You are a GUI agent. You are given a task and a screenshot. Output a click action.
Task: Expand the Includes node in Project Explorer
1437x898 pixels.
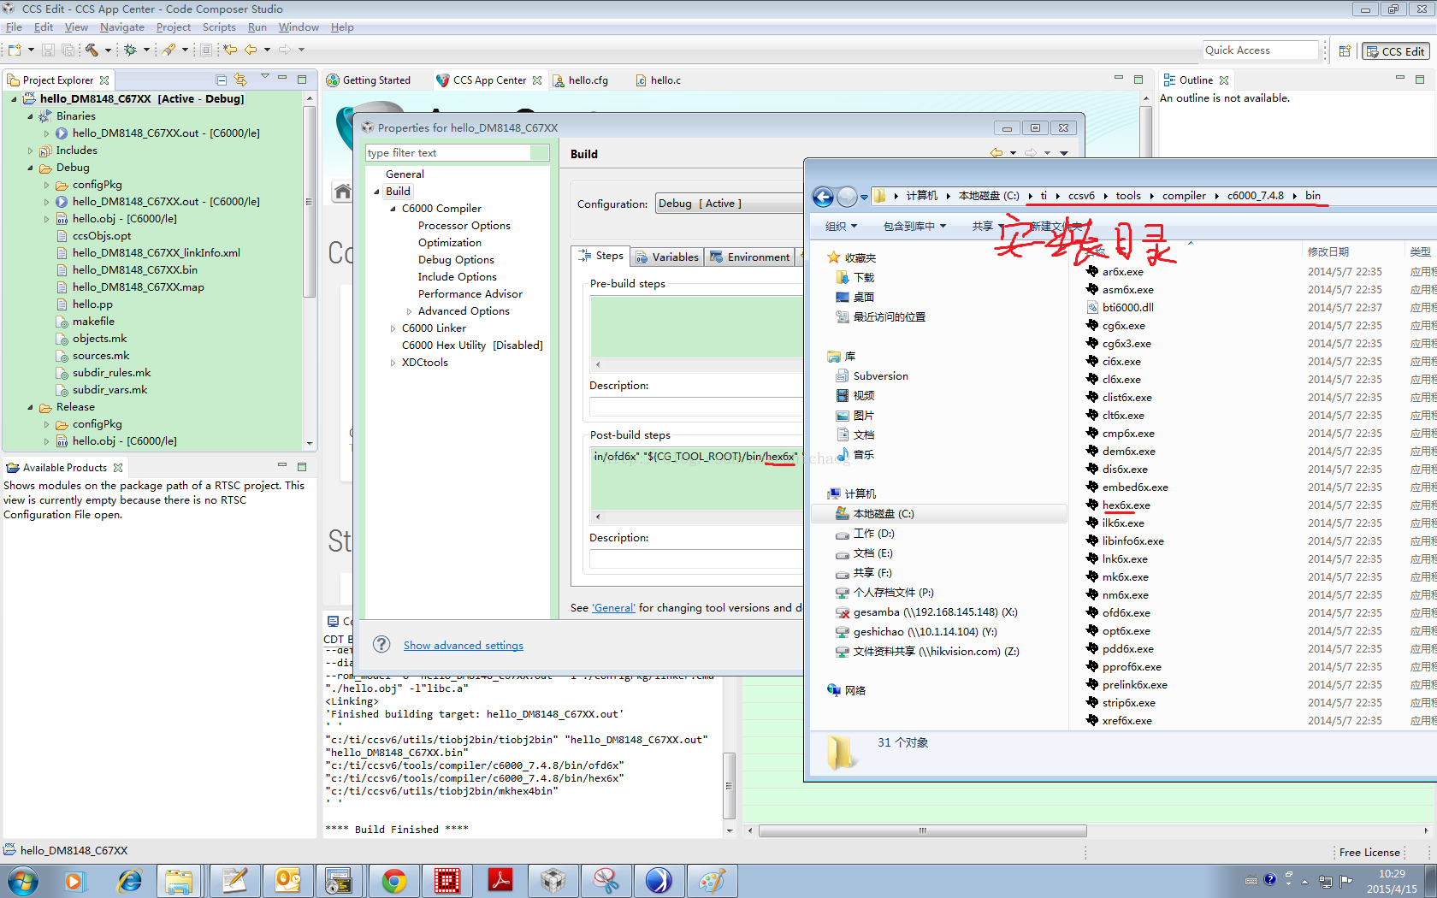pyautogui.click(x=30, y=151)
